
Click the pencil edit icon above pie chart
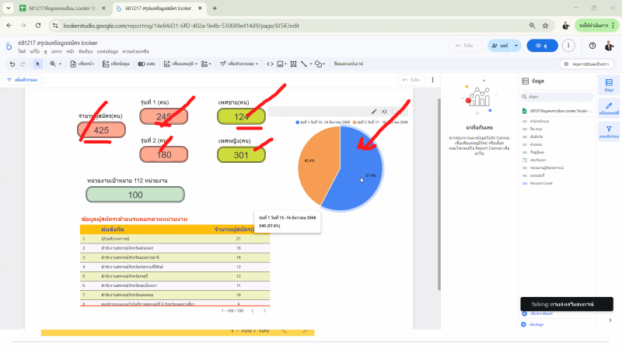tap(374, 112)
